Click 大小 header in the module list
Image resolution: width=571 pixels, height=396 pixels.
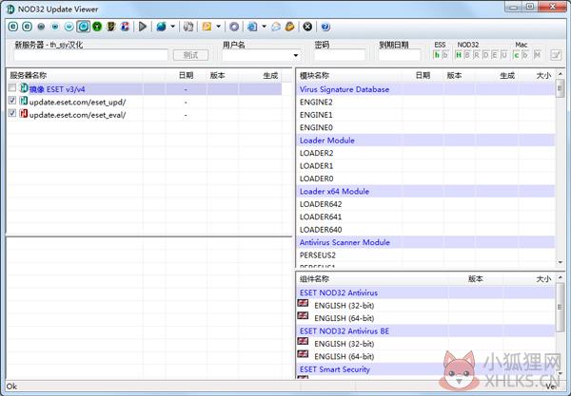pos(537,75)
